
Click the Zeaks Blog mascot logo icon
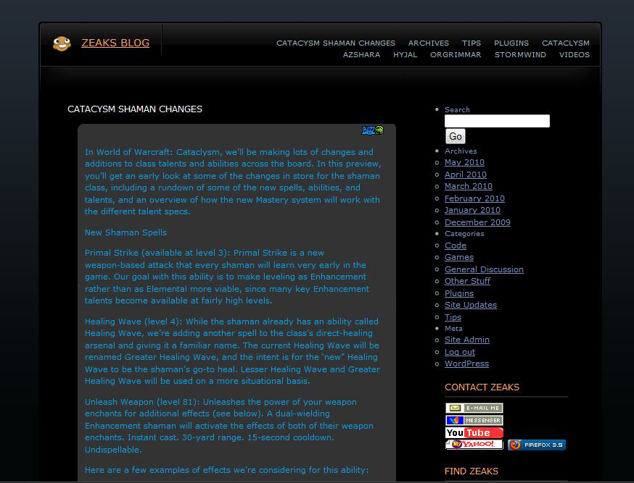coord(62,43)
